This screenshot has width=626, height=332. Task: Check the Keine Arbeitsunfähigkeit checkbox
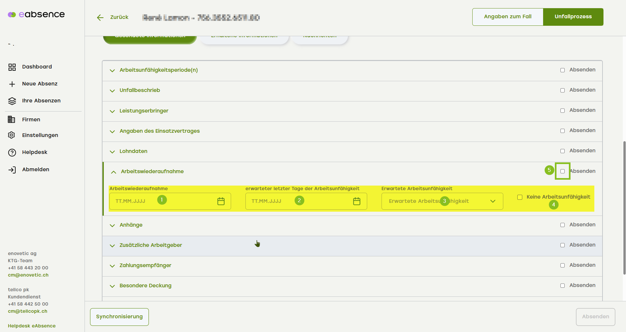pos(520,197)
